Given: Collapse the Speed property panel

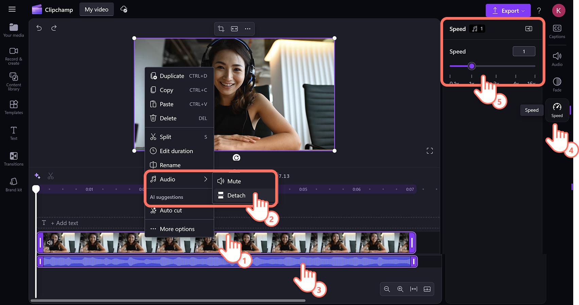Looking at the screenshot, I should click(x=528, y=29).
